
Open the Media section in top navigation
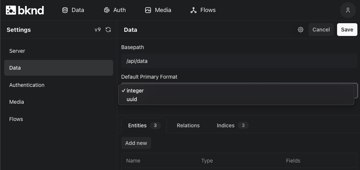[158, 10]
